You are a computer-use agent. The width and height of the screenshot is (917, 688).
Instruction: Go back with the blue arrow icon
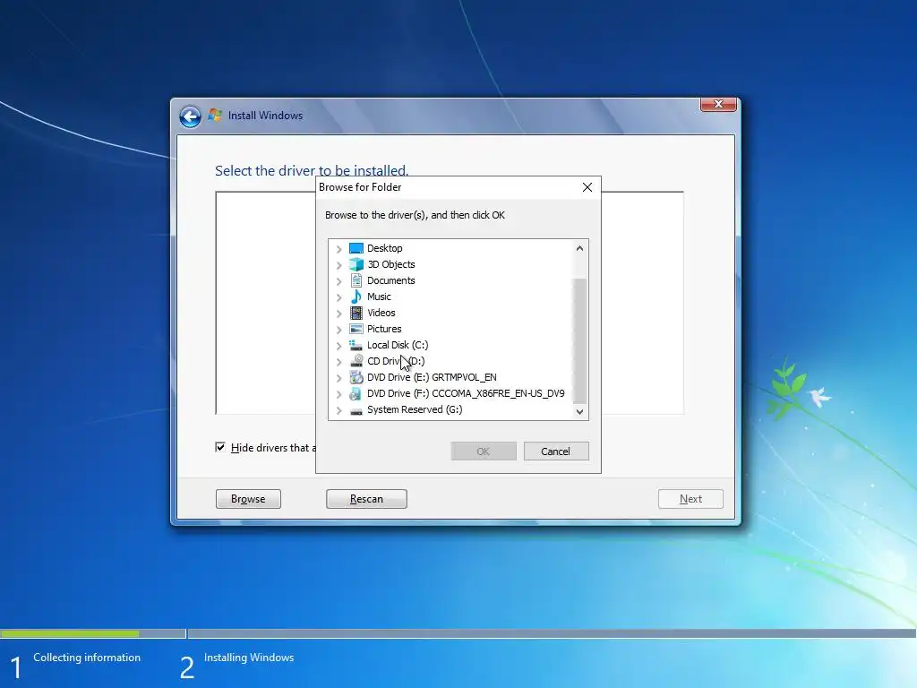[190, 116]
